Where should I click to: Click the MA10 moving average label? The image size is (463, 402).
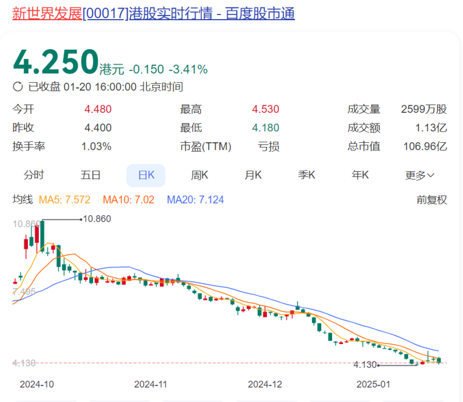tap(128, 200)
